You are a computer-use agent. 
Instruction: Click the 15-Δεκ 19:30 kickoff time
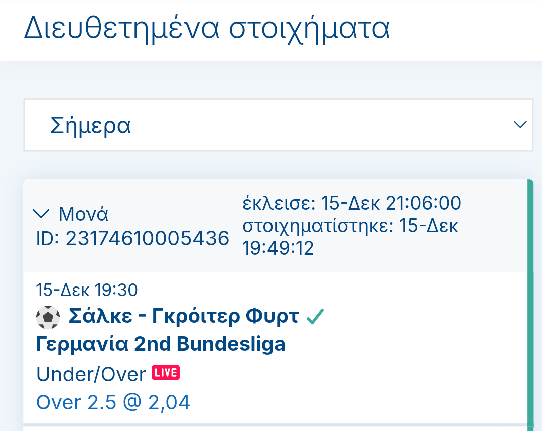click(x=87, y=290)
